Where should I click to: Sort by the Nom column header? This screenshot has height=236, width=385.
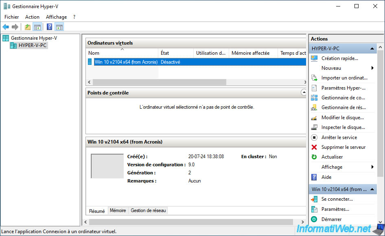click(x=122, y=53)
